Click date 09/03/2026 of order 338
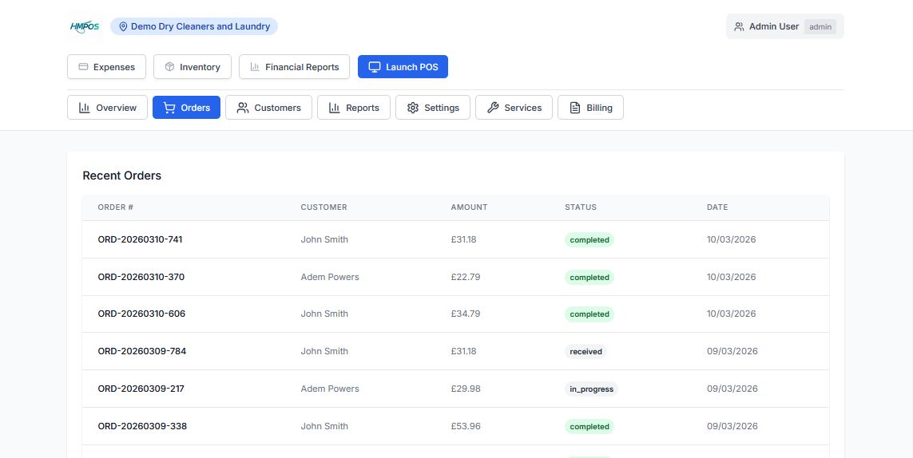Screen dimensions: 913x458 [x=732, y=426]
